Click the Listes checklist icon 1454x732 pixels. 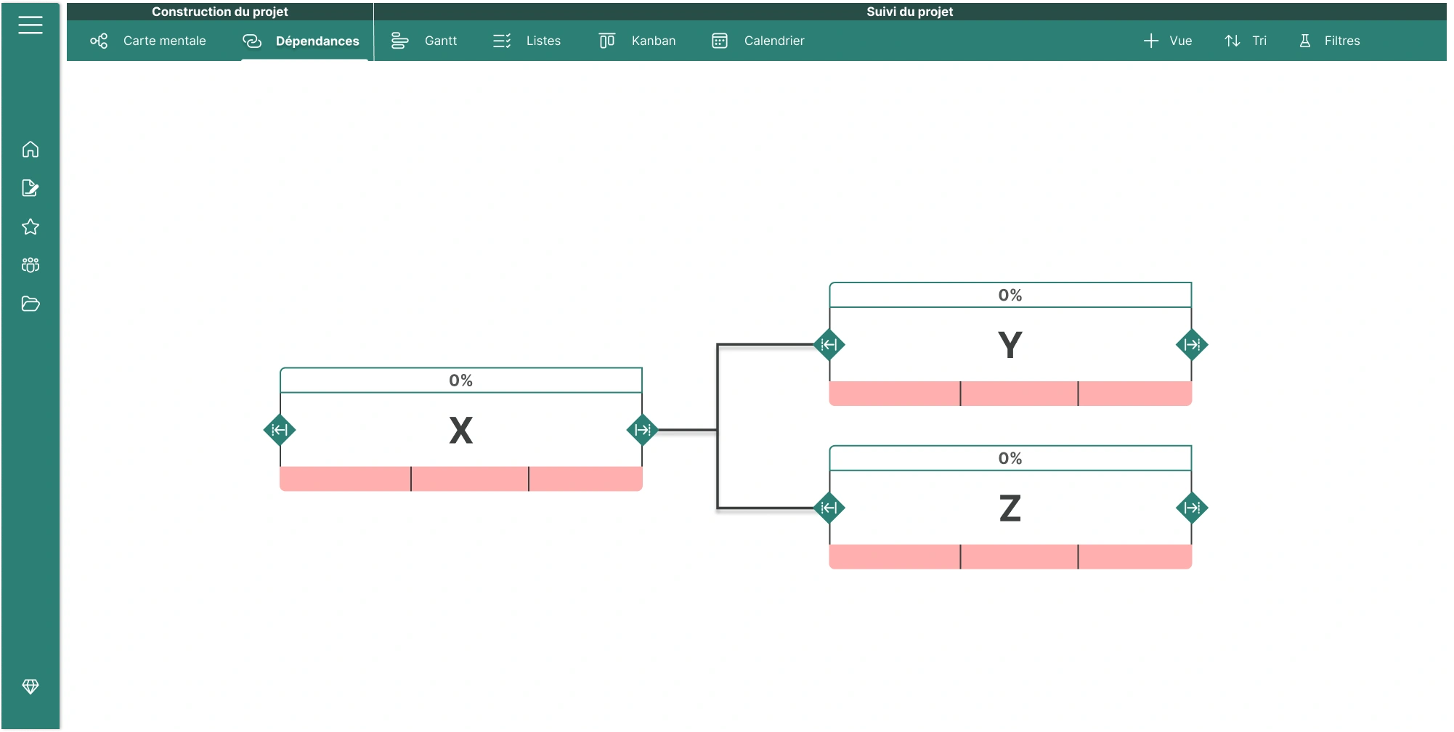(x=502, y=41)
